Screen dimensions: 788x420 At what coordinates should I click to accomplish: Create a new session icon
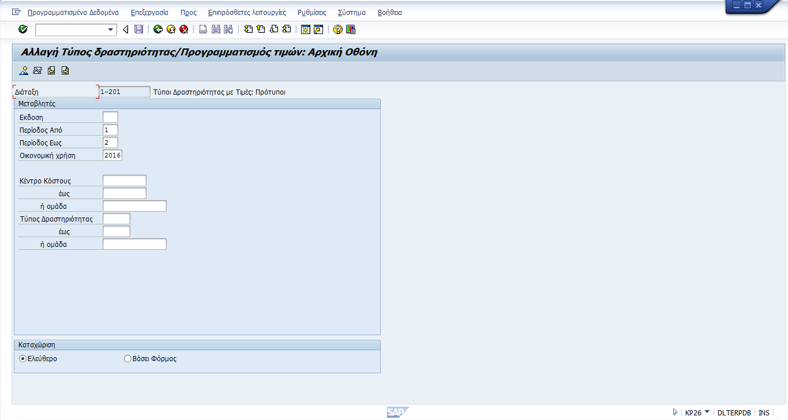[306, 29]
